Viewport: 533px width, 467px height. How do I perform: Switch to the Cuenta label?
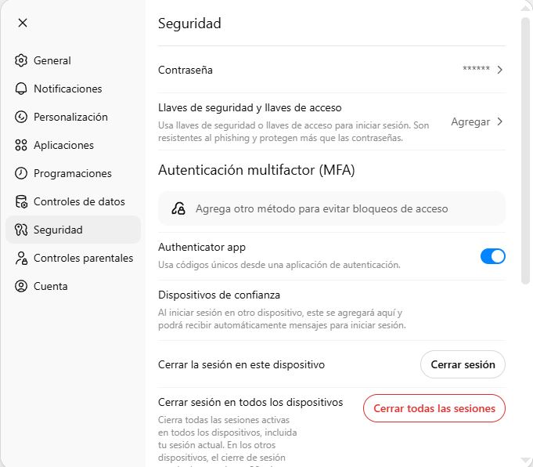click(x=51, y=286)
